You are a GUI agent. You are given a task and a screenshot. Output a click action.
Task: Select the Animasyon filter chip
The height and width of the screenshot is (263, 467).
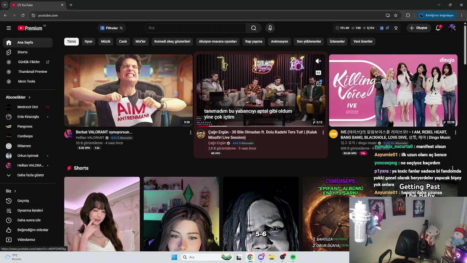(x=279, y=42)
